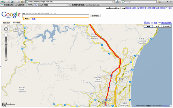Screen dimensions: 173x108
Task: Switch map to 混合地圖 hybrid view
Action: pyautogui.click(x=166, y=26)
